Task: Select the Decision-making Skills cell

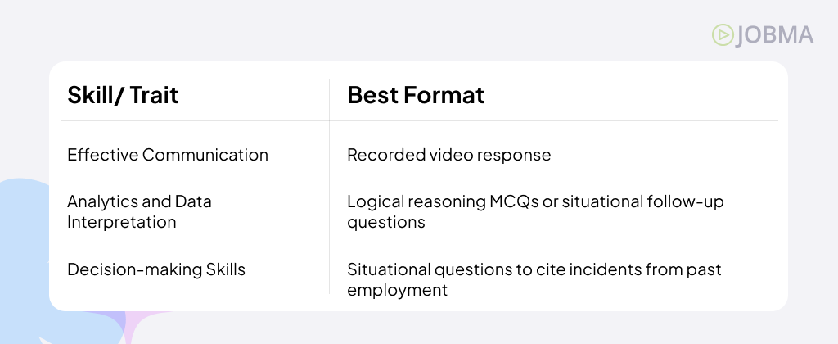Action: pos(156,269)
